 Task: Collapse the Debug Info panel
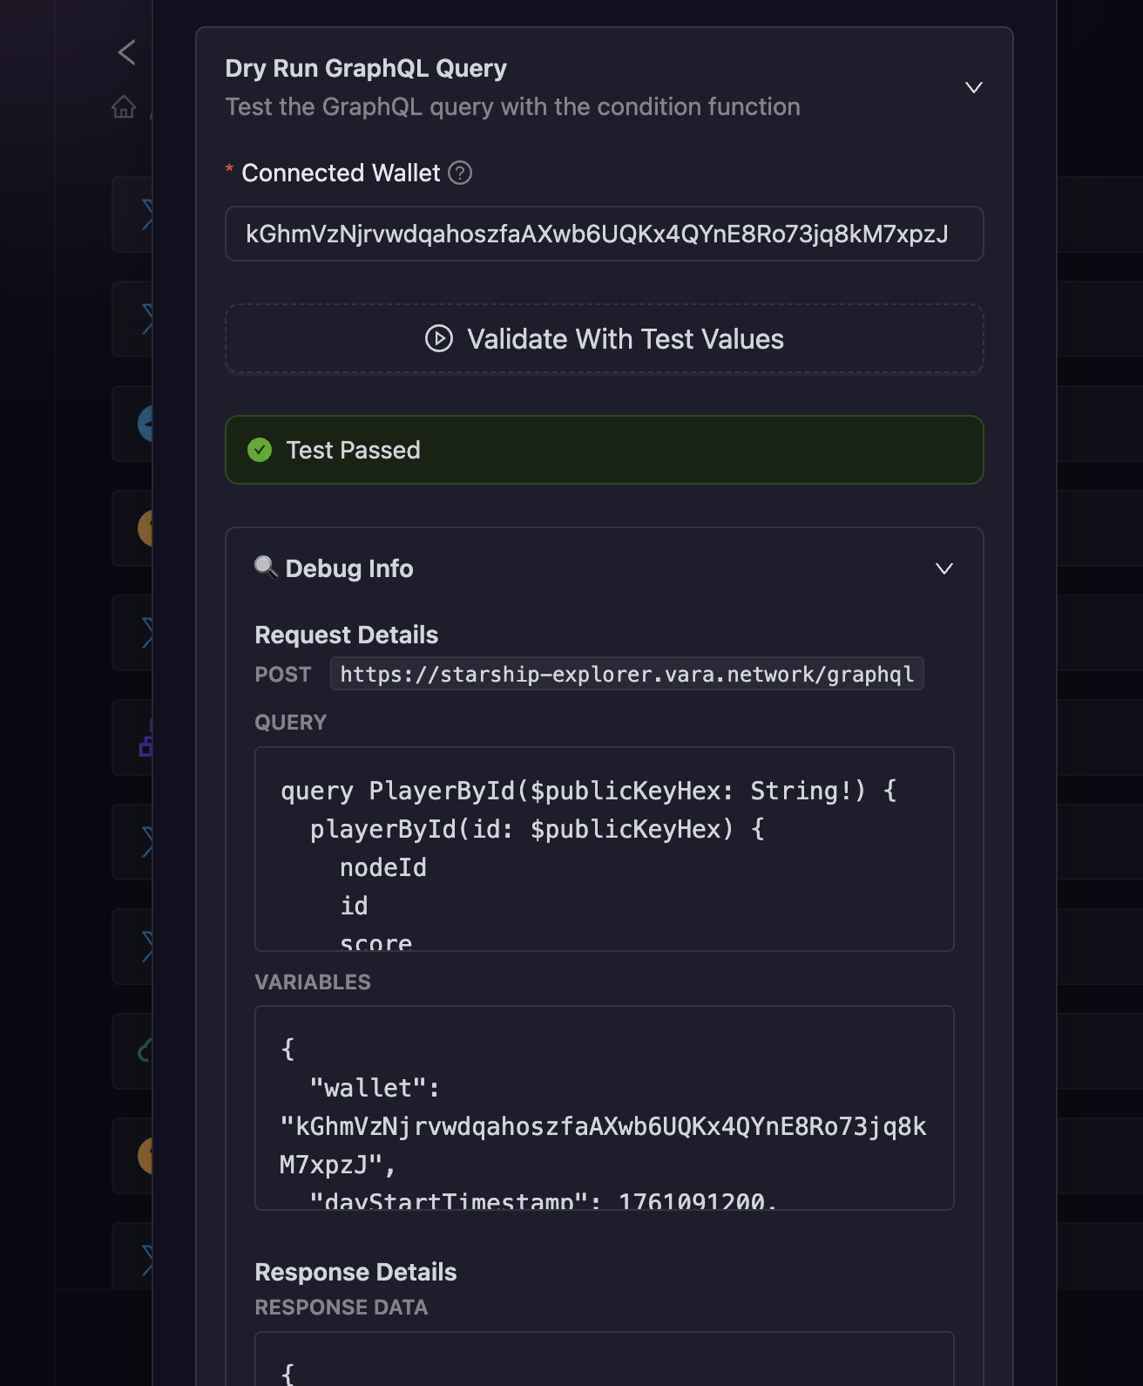pyautogui.click(x=944, y=568)
